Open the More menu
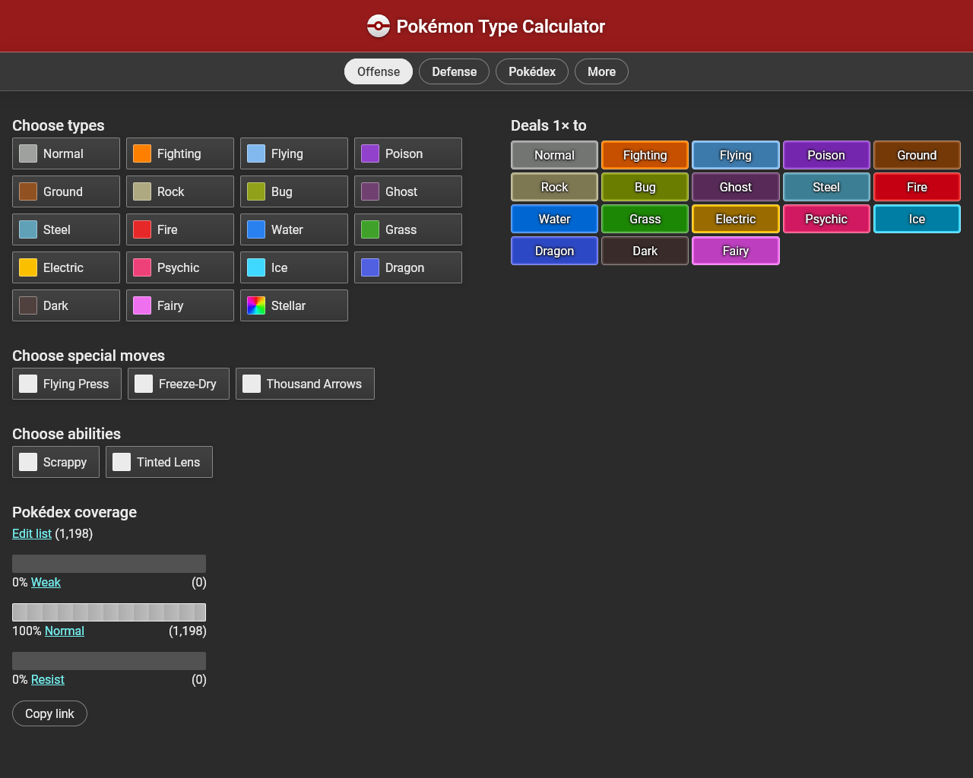 coord(601,71)
